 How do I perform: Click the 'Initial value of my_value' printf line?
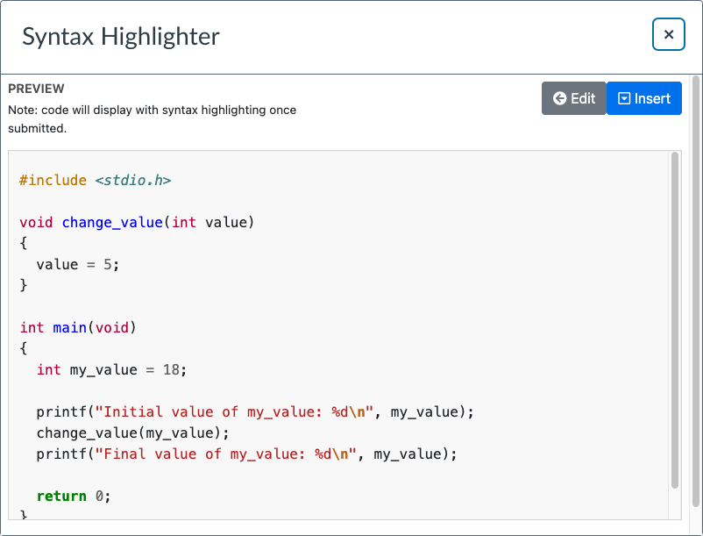[x=255, y=411]
